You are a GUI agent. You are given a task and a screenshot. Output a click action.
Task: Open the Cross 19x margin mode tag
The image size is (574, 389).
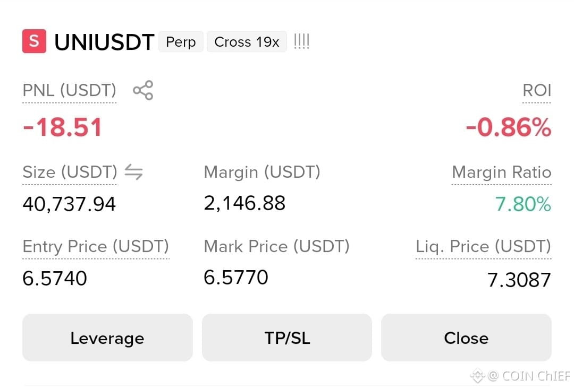[x=247, y=42]
